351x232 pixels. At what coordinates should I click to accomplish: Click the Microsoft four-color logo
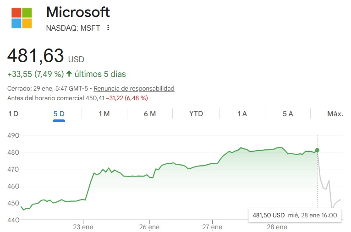click(22, 18)
